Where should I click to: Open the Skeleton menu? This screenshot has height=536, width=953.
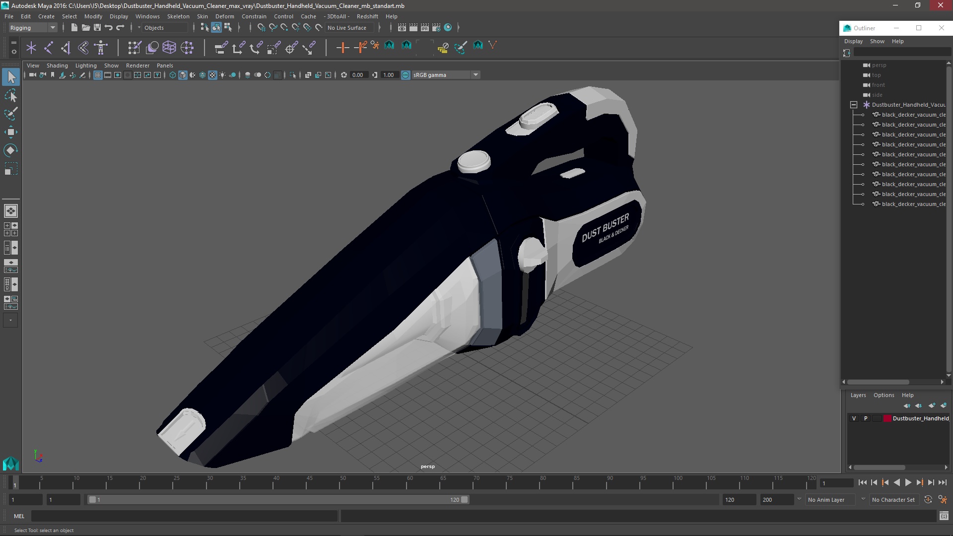tap(178, 16)
